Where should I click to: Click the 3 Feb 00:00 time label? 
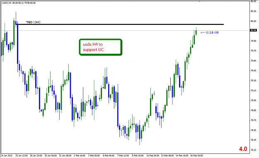click(94, 156)
